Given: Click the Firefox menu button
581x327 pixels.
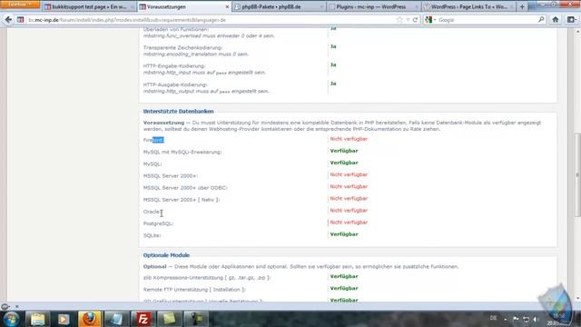Looking at the screenshot, I should (19, 4).
